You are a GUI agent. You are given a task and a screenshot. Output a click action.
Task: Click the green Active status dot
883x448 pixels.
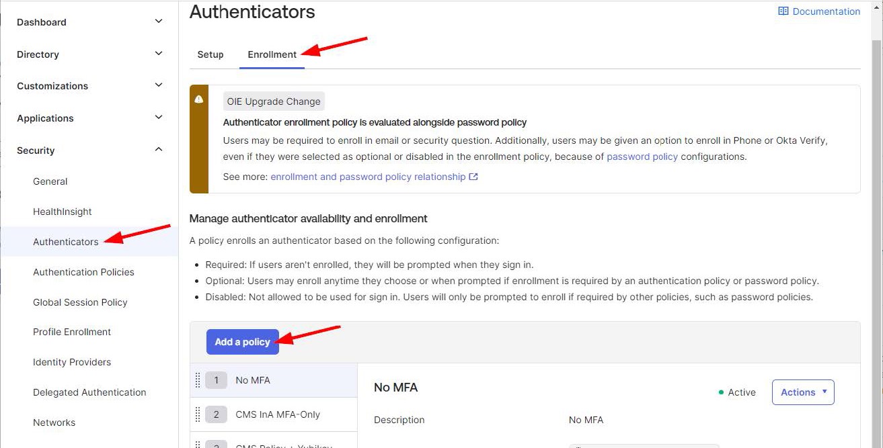tap(721, 392)
